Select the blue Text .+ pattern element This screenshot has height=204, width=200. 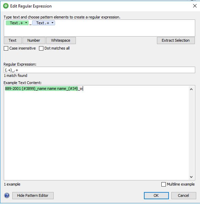[43, 23]
